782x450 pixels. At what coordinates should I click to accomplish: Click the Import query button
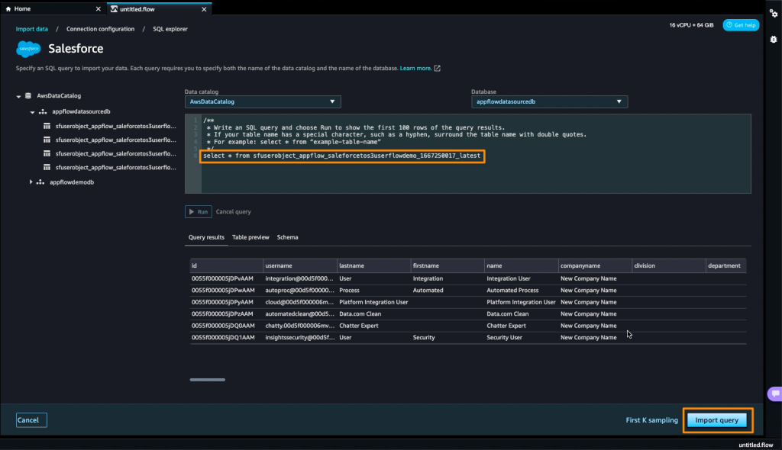pyautogui.click(x=717, y=420)
